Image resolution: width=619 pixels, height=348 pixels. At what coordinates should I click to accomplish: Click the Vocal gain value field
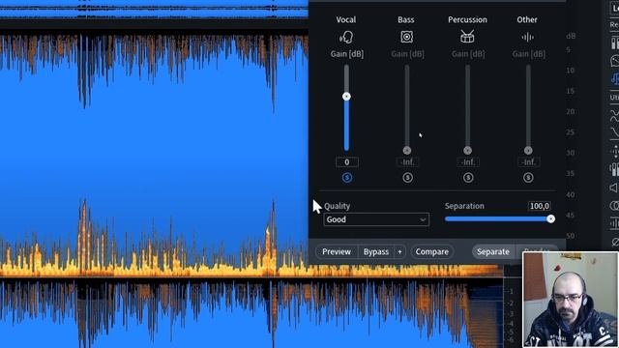tap(347, 162)
